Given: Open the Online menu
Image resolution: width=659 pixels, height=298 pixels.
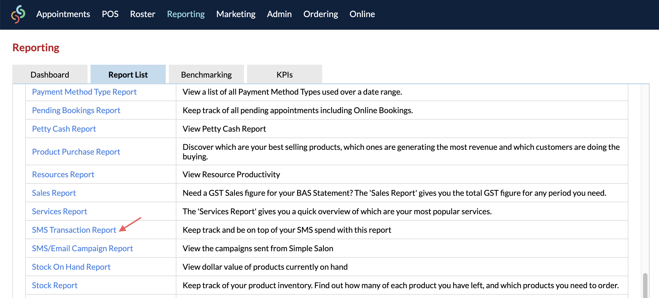Looking at the screenshot, I should tap(362, 14).
